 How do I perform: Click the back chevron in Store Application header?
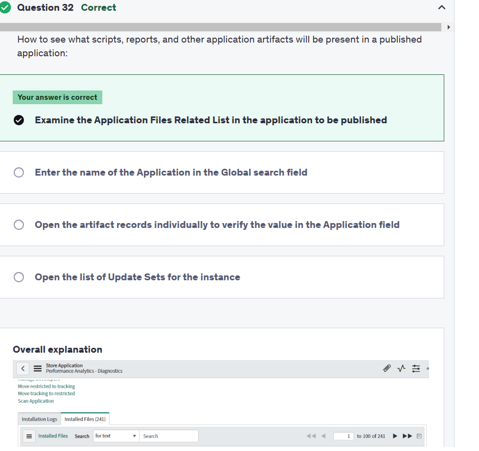pos(23,368)
